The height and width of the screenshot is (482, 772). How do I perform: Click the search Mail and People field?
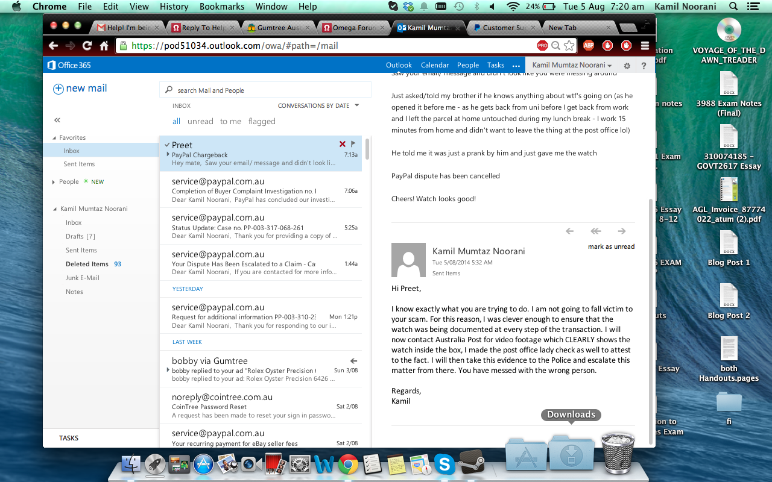pos(265,90)
